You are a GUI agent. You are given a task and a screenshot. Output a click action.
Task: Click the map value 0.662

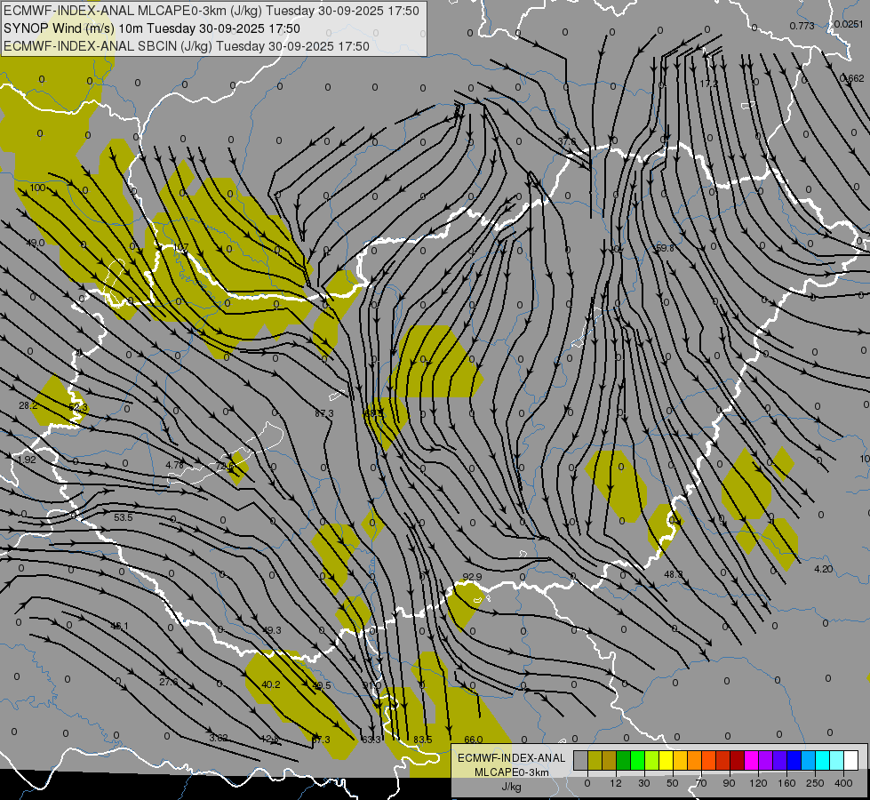[x=852, y=78]
